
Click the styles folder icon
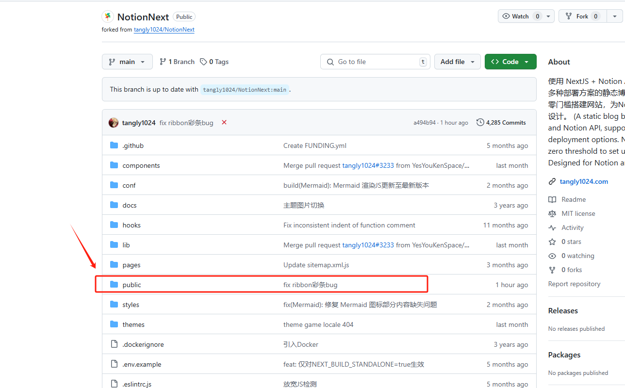pyautogui.click(x=114, y=305)
